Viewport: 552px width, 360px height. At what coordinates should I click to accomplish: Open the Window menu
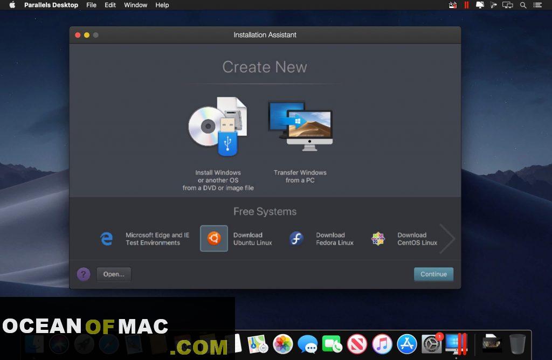pos(135,5)
